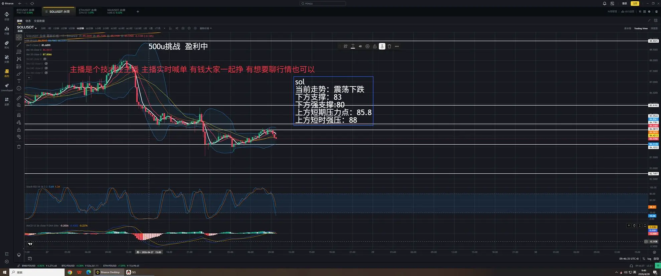This screenshot has width=661, height=276.
Task: Open Google Chrome from the taskbar
Action: coord(70,272)
